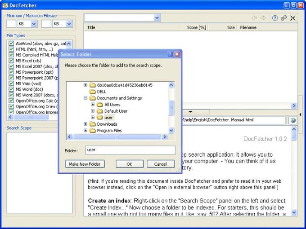
Task: Click the help button in Select Folder title bar
Action: tap(170, 54)
